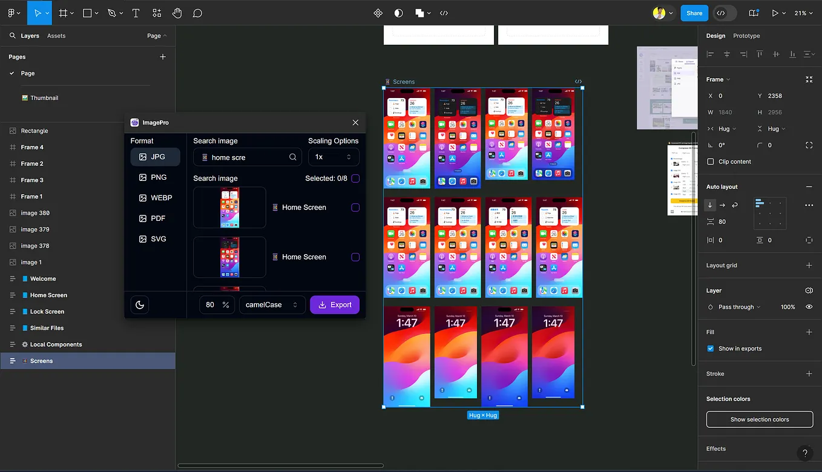Check the select-all checkbox beside Selected: 0/8
822x472 pixels.
click(x=355, y=179)
